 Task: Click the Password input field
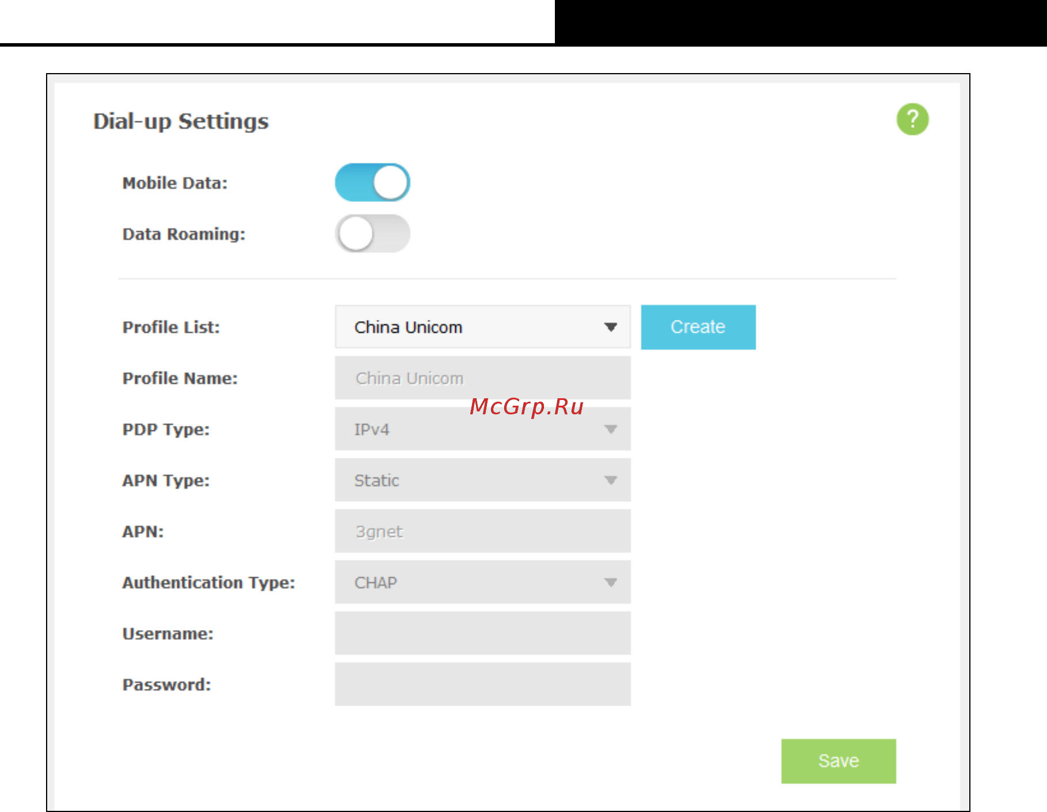coord(482,684)
